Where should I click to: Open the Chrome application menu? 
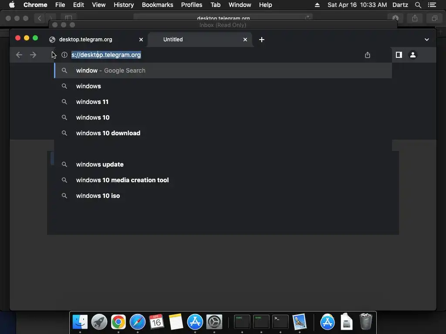point(35,5)
